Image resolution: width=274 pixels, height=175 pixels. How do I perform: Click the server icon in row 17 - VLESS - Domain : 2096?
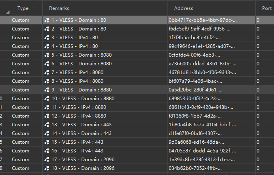click(47, 160)
